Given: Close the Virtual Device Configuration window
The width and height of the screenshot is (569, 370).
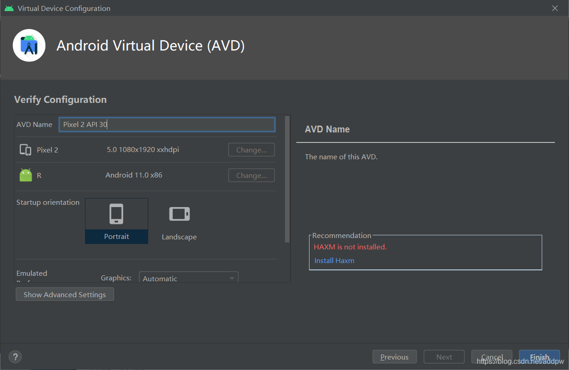Looking at the screenshot, I should coord(554,8).
